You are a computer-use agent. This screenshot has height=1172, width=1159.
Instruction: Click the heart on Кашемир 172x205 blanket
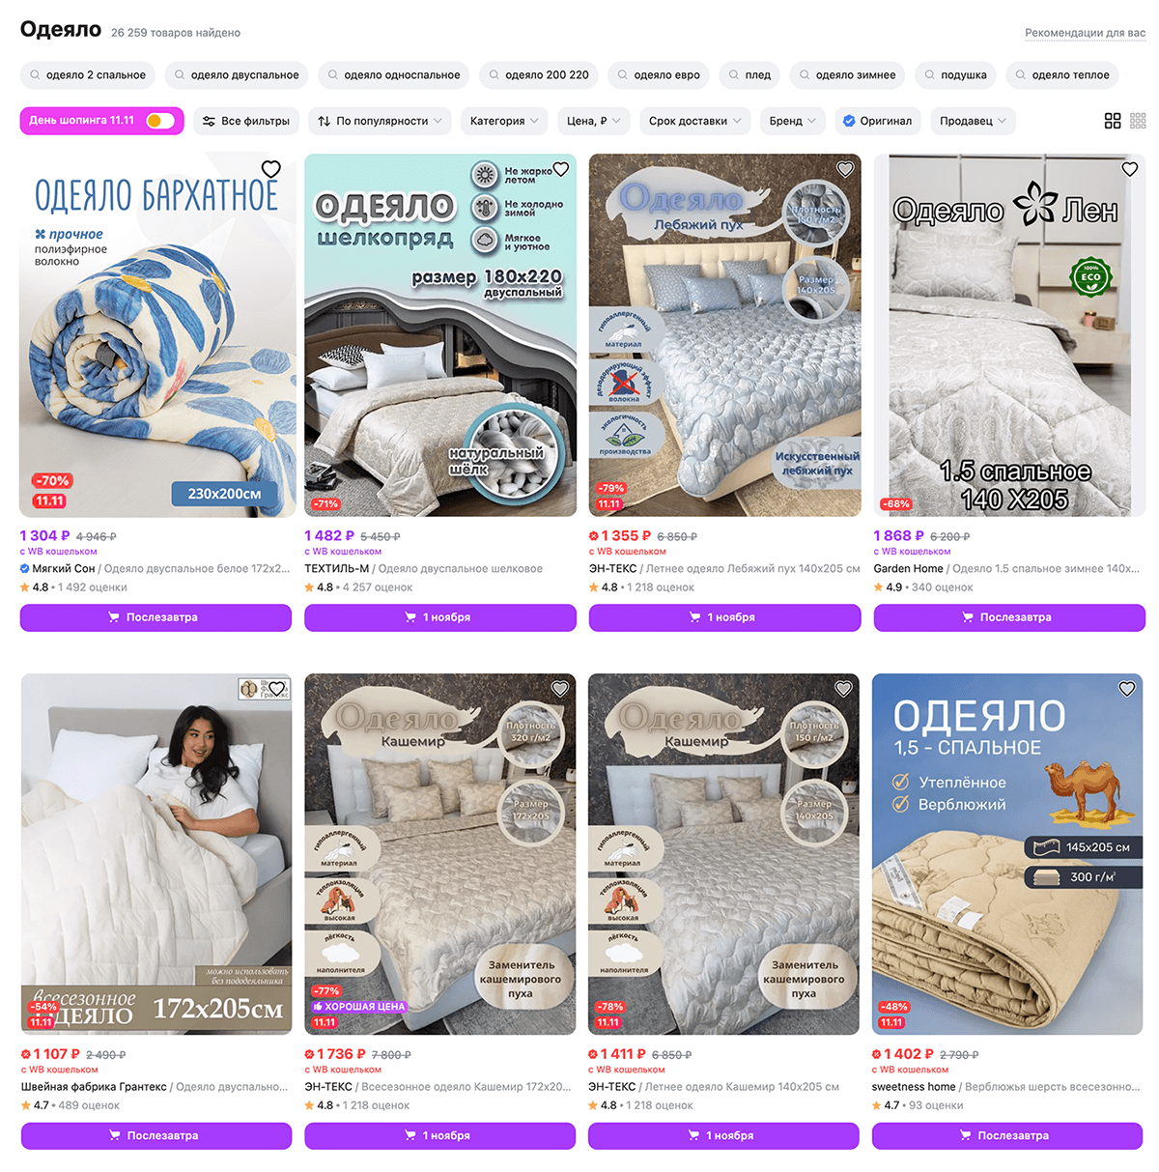(x=559, y=689)
